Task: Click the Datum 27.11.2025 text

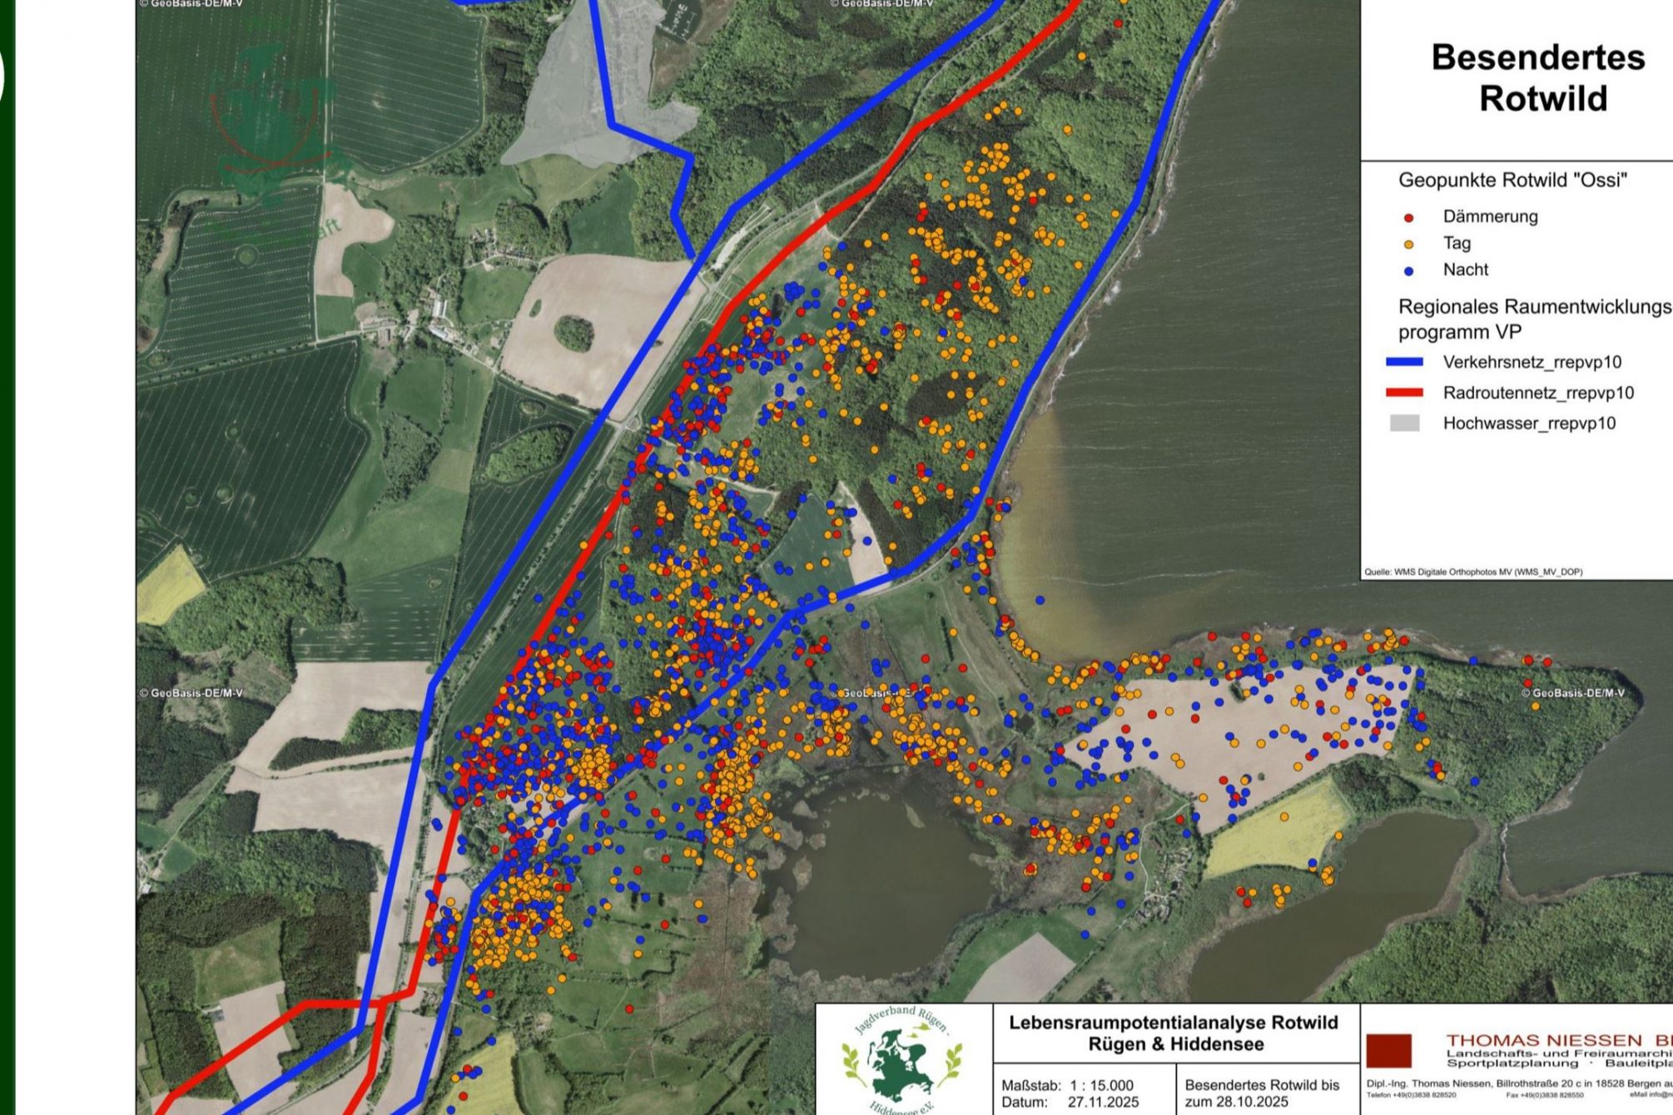Action: 1070,1103
